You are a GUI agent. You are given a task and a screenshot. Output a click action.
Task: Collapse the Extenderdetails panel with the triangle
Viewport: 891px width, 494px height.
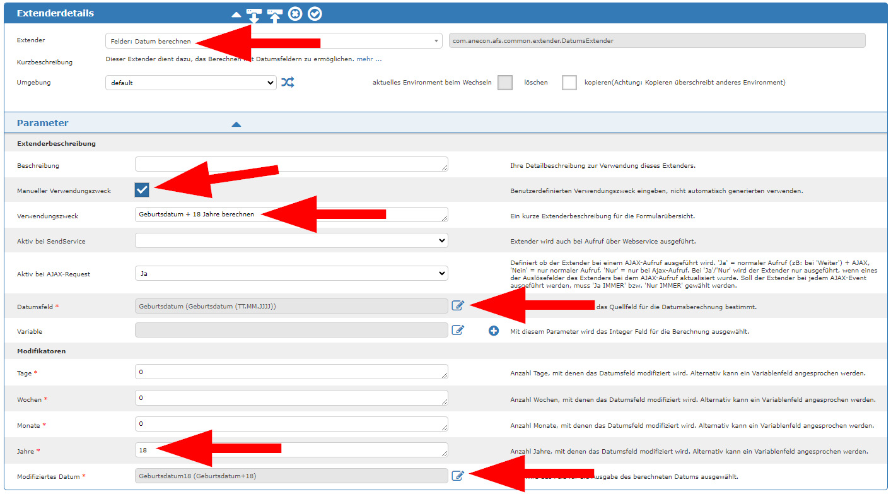[236, 14]
